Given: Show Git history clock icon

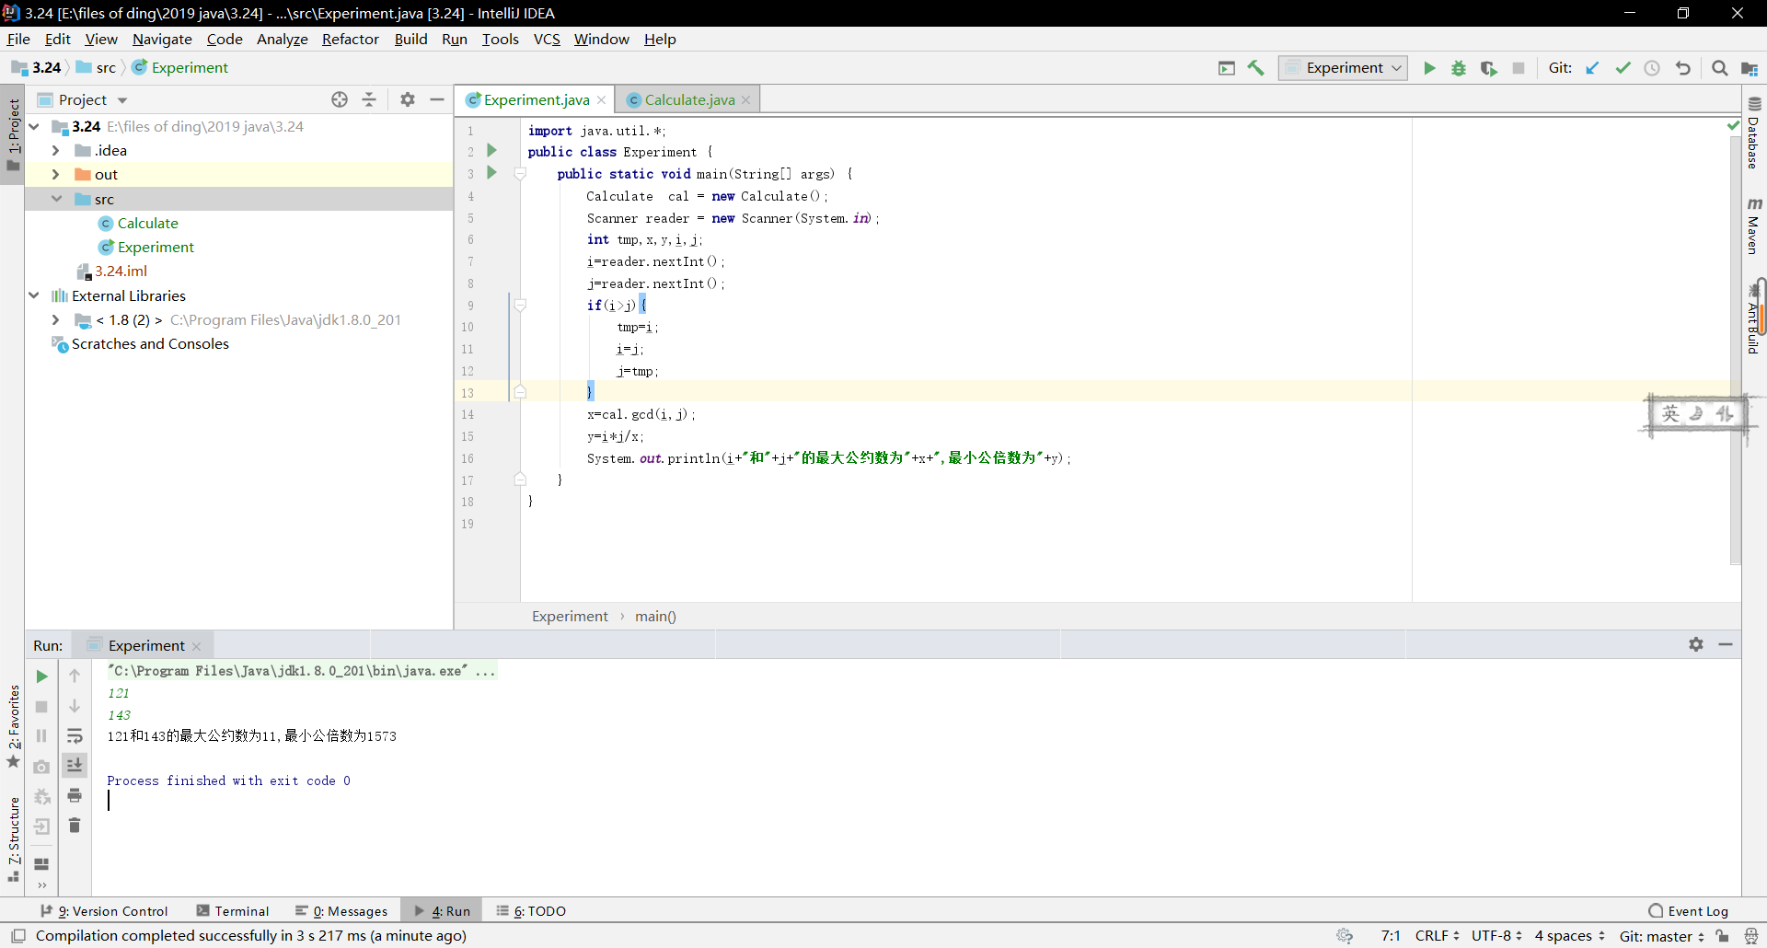Looking at the screenshot, I should (1652, 68).
